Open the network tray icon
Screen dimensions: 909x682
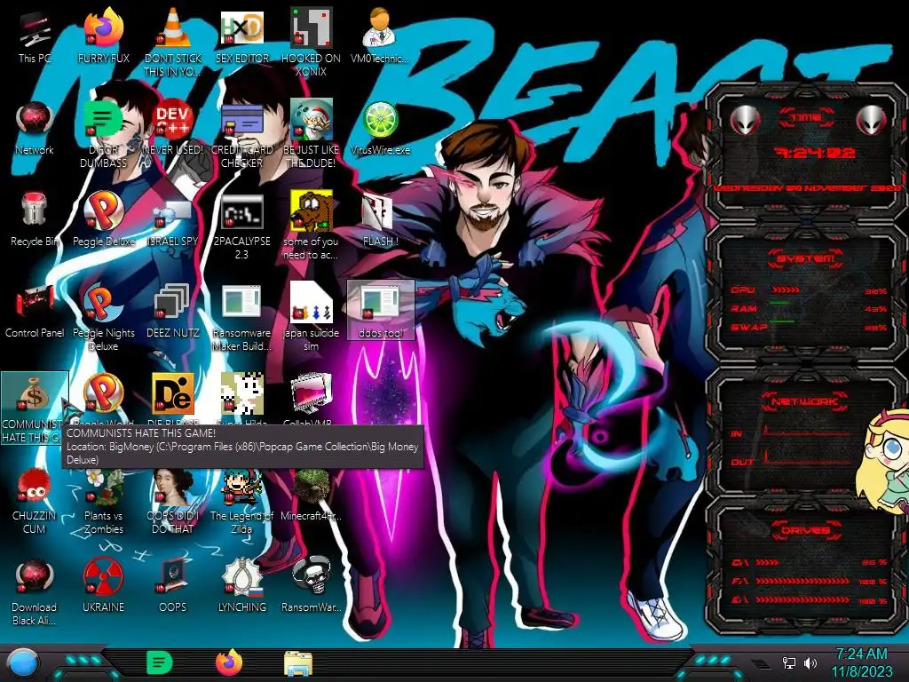(x=788, y=662)
